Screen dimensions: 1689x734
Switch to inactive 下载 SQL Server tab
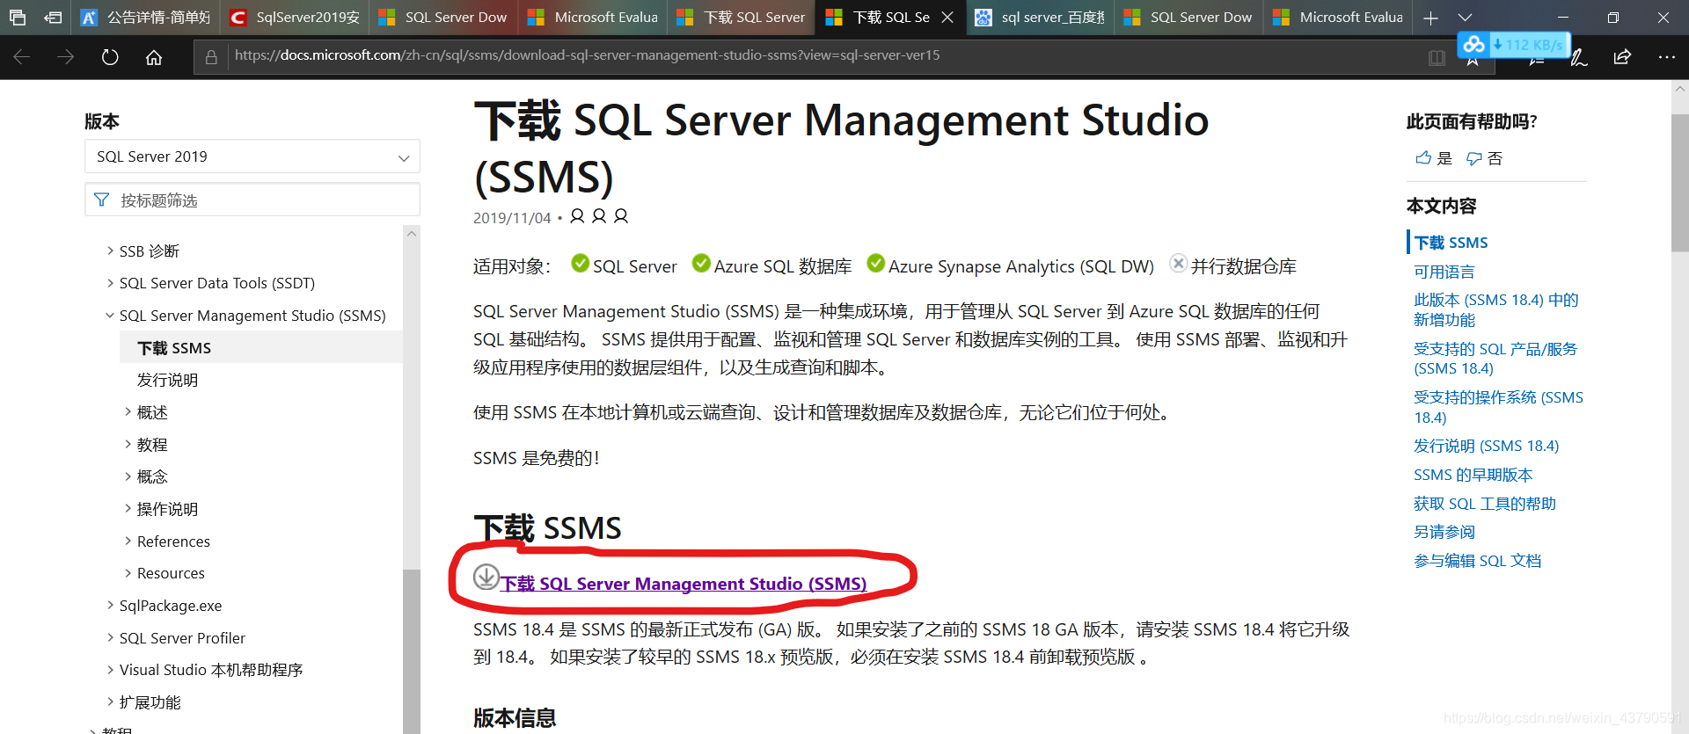742,18
